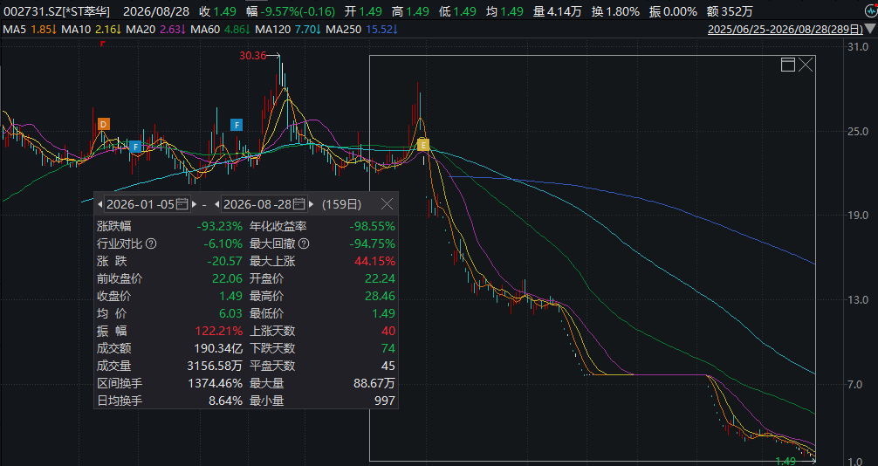Image resolution: width=878 pixels, height=466 pixels.
Task: Close the range-selection box with its X
Action: click(x=806, y=65)
